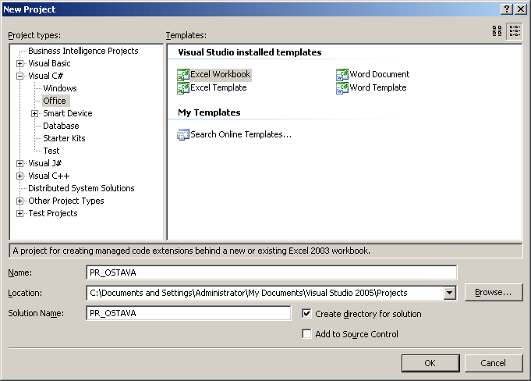Expand the Other Project Types node

tap(20, 201)
